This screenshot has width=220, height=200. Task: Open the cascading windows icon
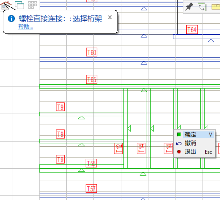(x=19, y=5)
